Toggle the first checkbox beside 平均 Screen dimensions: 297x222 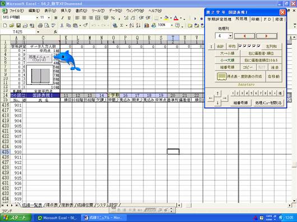point(240,46)
